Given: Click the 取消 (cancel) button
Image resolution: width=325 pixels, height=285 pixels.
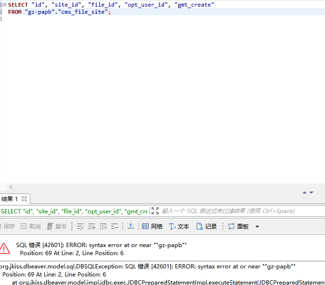Looking at the screenshot, I should tap(31, 227).
